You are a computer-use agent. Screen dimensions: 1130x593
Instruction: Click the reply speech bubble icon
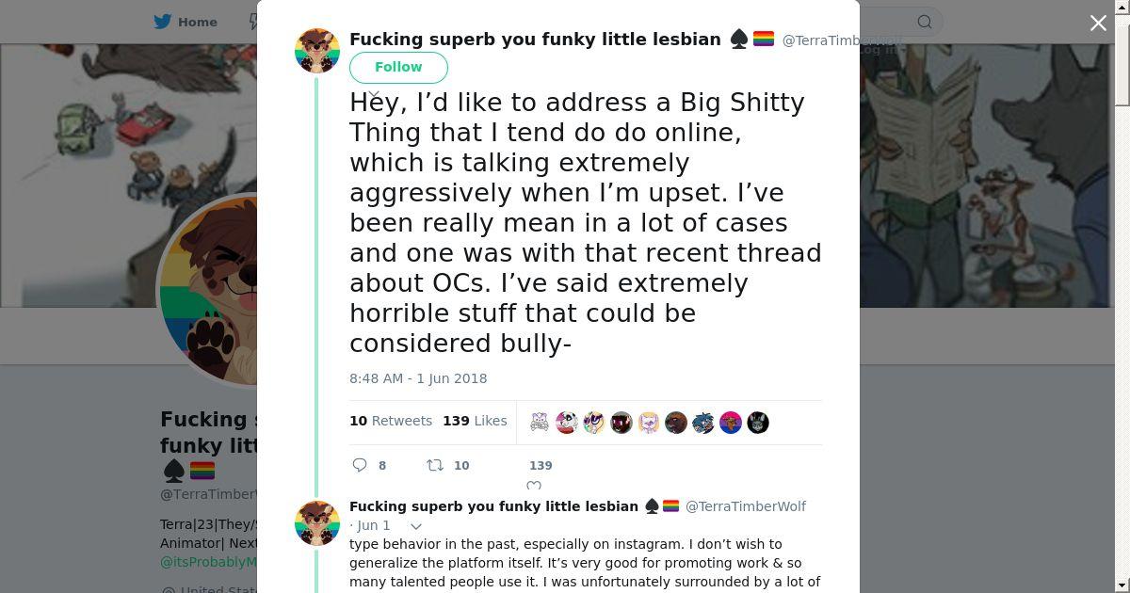(x=360, y=465)
